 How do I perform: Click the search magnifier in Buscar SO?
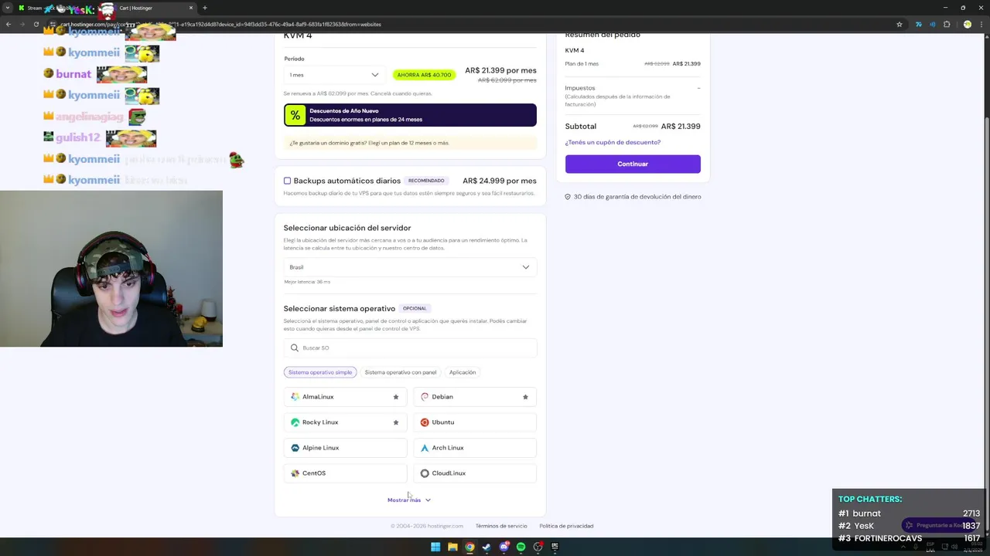[x=294, y=347]
